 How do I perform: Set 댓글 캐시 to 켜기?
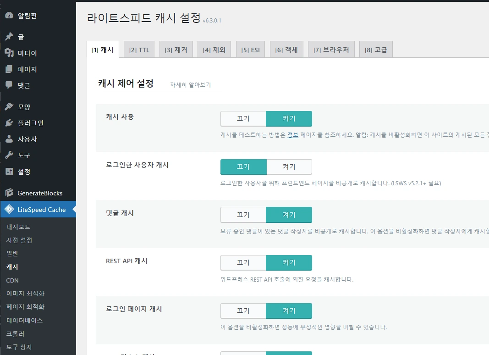click(289, 215)
